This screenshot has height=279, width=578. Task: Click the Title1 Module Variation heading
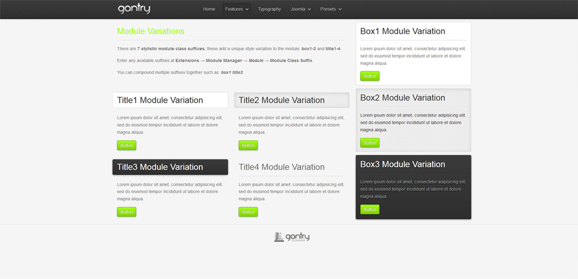coord(160,100)
